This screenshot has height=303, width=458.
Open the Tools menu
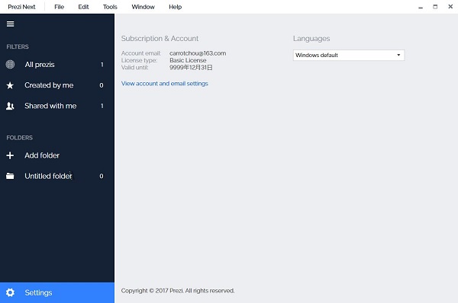point(110,7)
